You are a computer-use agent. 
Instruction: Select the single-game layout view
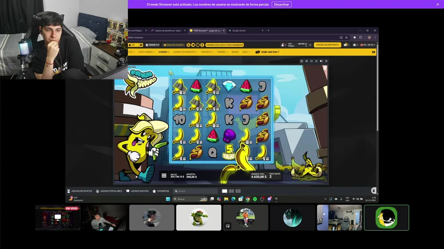coord(224,191)
